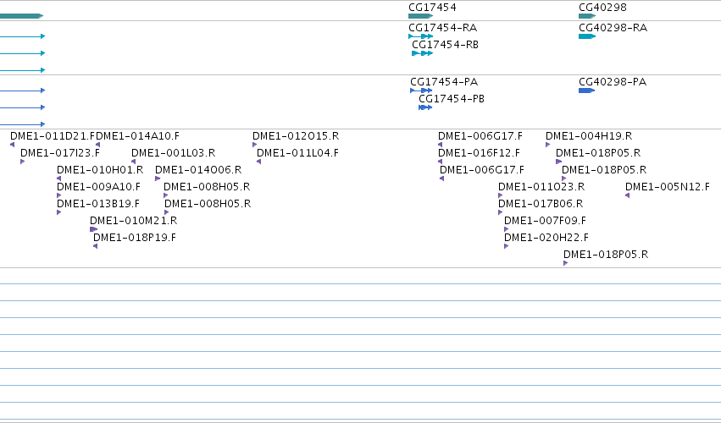The width and height of the screenshot is (721, 423).
Task: Click purple arrowhead under DME1-005N12.F
Action: coord(627,195)
